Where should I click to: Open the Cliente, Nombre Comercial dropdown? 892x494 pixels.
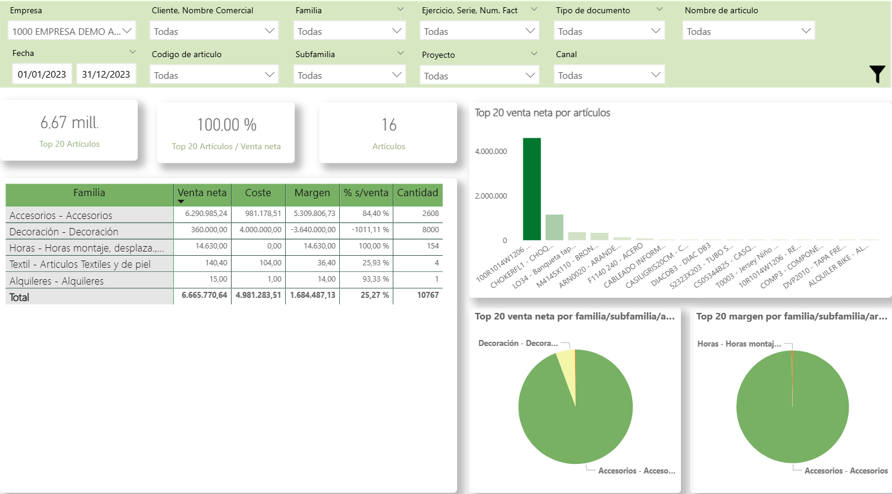(214, 31)
